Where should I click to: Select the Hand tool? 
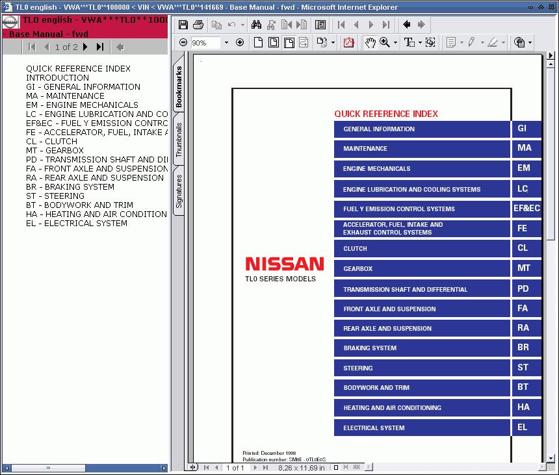click(x=370, y=43)
